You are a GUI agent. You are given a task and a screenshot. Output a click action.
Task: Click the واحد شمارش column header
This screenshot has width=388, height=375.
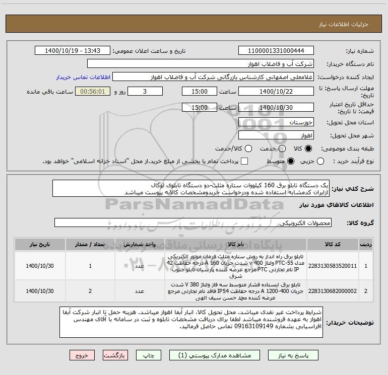coord(140,244)
